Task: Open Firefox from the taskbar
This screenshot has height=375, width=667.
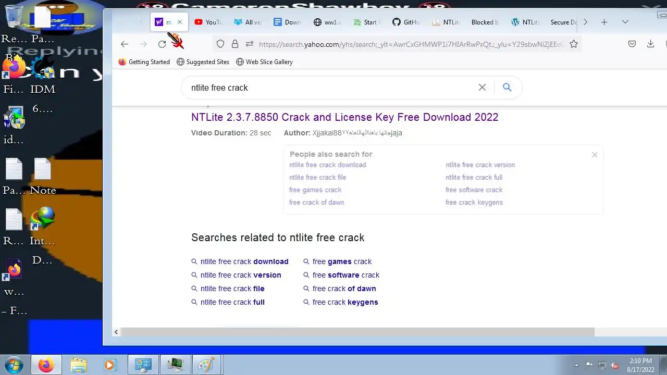Action: pos(46,365)
